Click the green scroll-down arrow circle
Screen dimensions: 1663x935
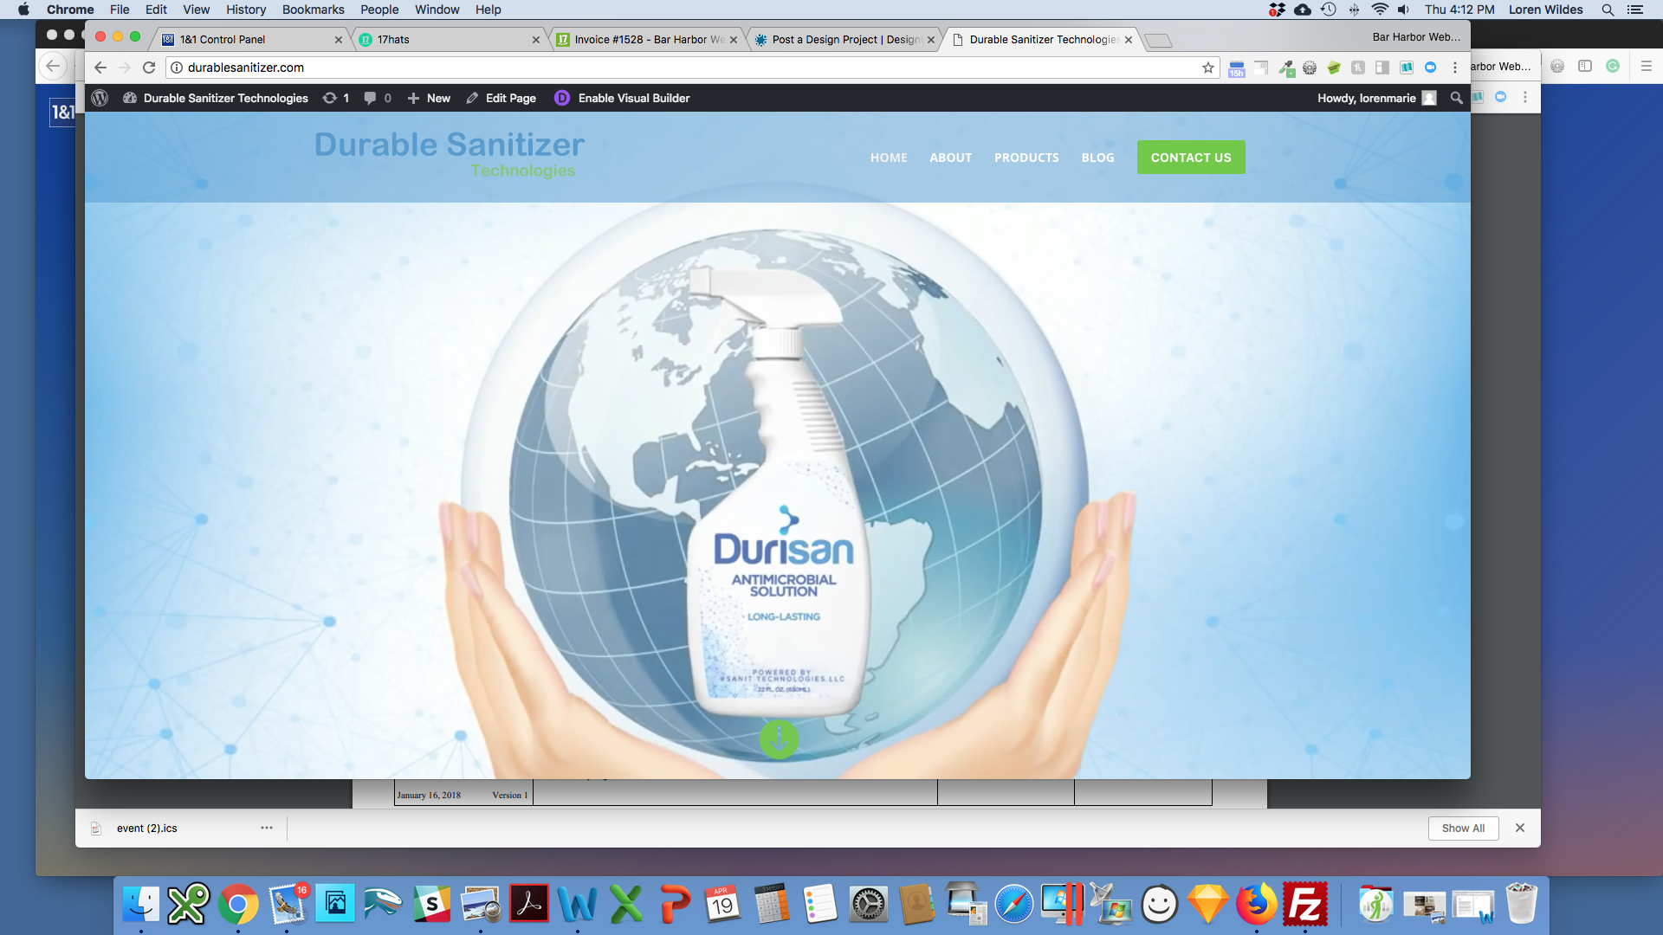(x=779, y=739)
